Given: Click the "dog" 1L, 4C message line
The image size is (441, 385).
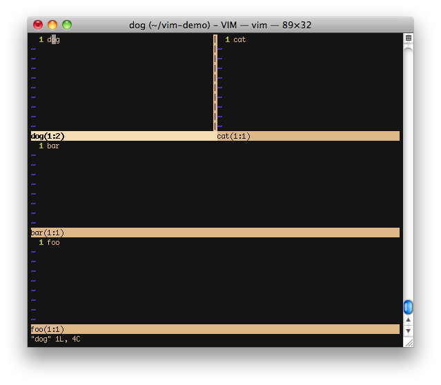Looking at the screenshot, I should point(56,339).
